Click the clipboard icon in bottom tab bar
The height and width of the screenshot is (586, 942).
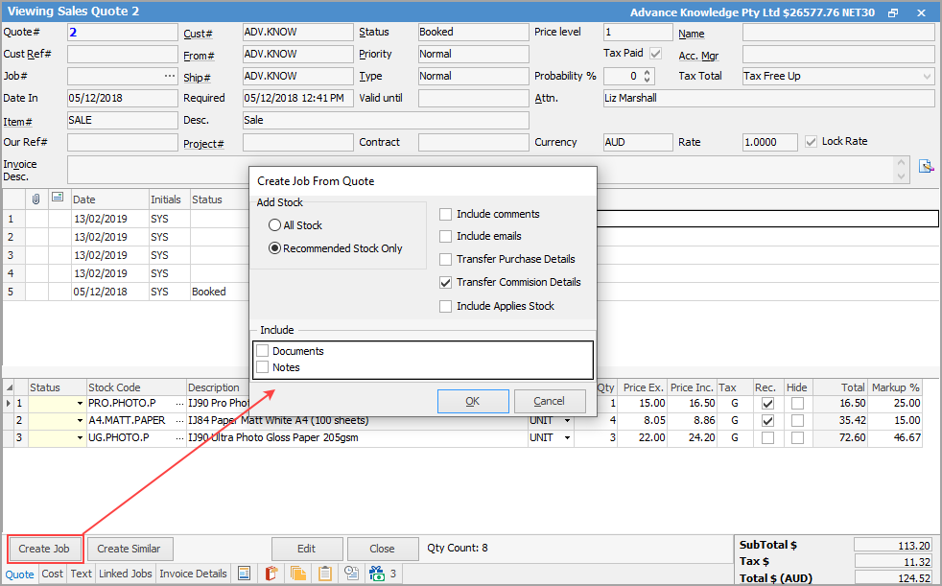point(325,574)
